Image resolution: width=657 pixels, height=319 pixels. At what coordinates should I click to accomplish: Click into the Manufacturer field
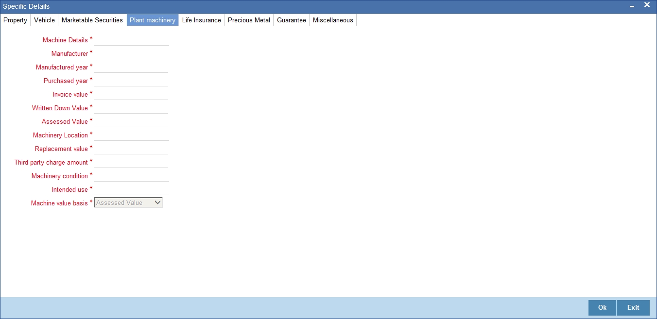click(131, 54)
